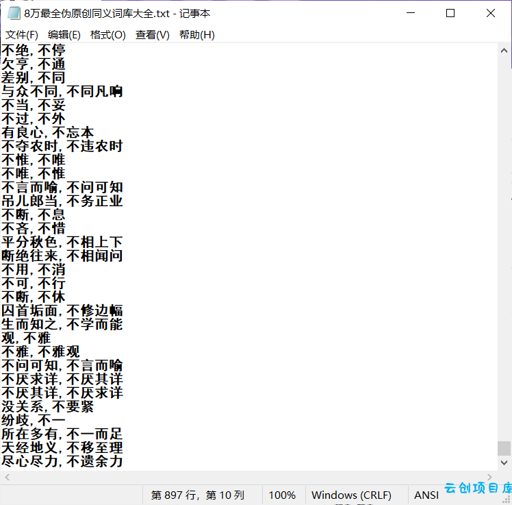
Task: Click the vertical scrollbar up arrow
Action: pos(504,50)
